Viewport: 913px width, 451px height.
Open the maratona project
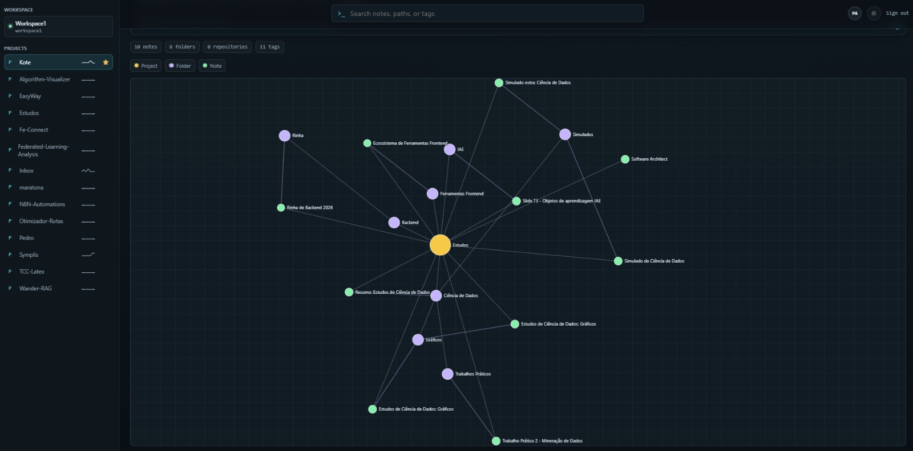coord(58,187)
